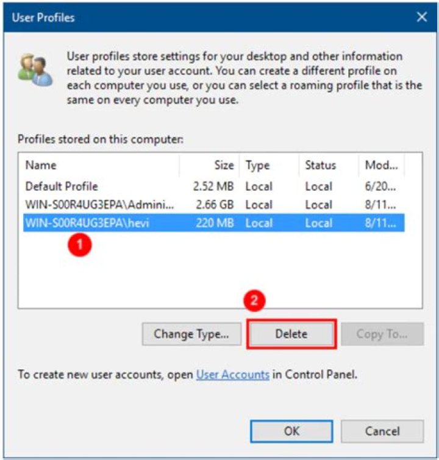Close the User Profiles dialog with X
Screen dimensions: 439x460
[x=421, y=18]
